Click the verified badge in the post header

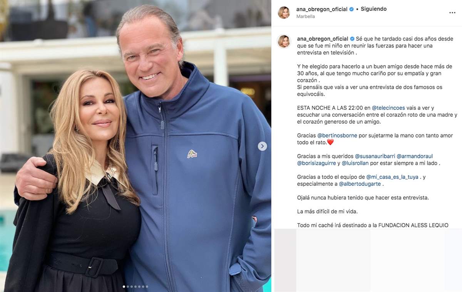(352, 9)
